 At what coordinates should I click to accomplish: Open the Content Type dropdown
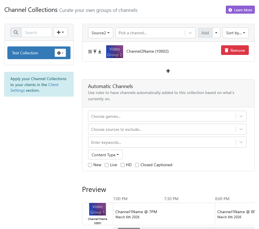(x=105, y=155)
